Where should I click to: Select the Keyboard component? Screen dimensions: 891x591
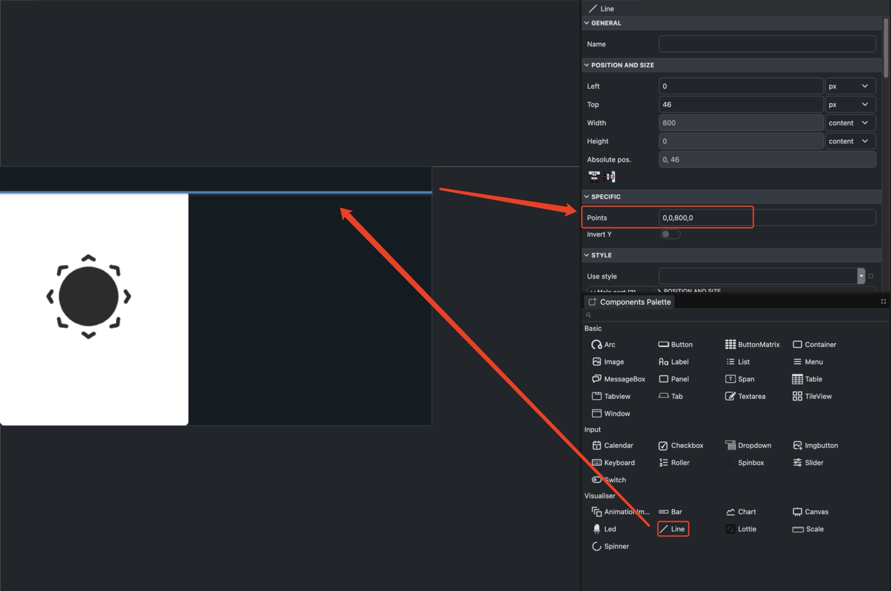point(613,463)
